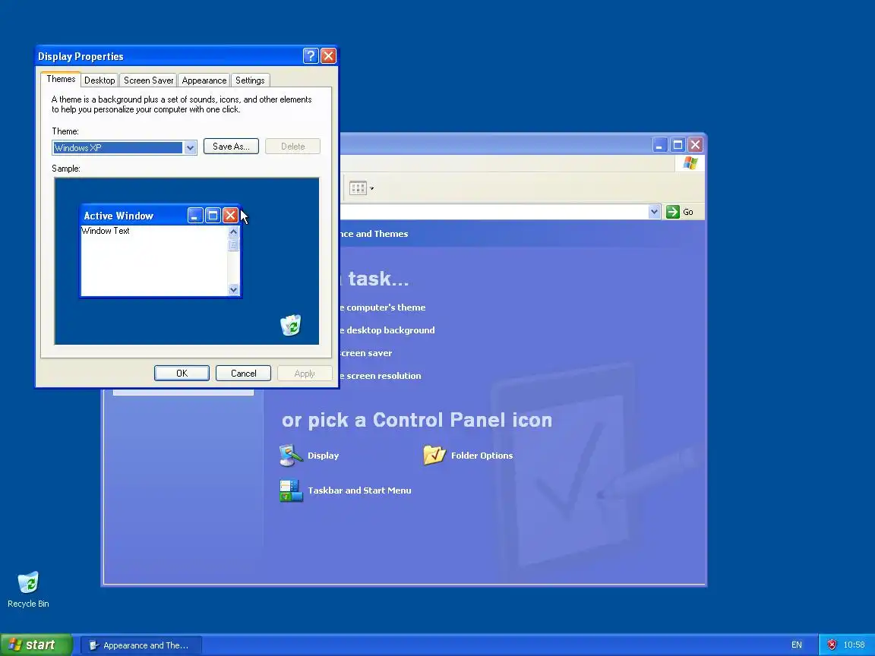
Task: Maximize the Control Panel window
Action: [x=678, y=145]
